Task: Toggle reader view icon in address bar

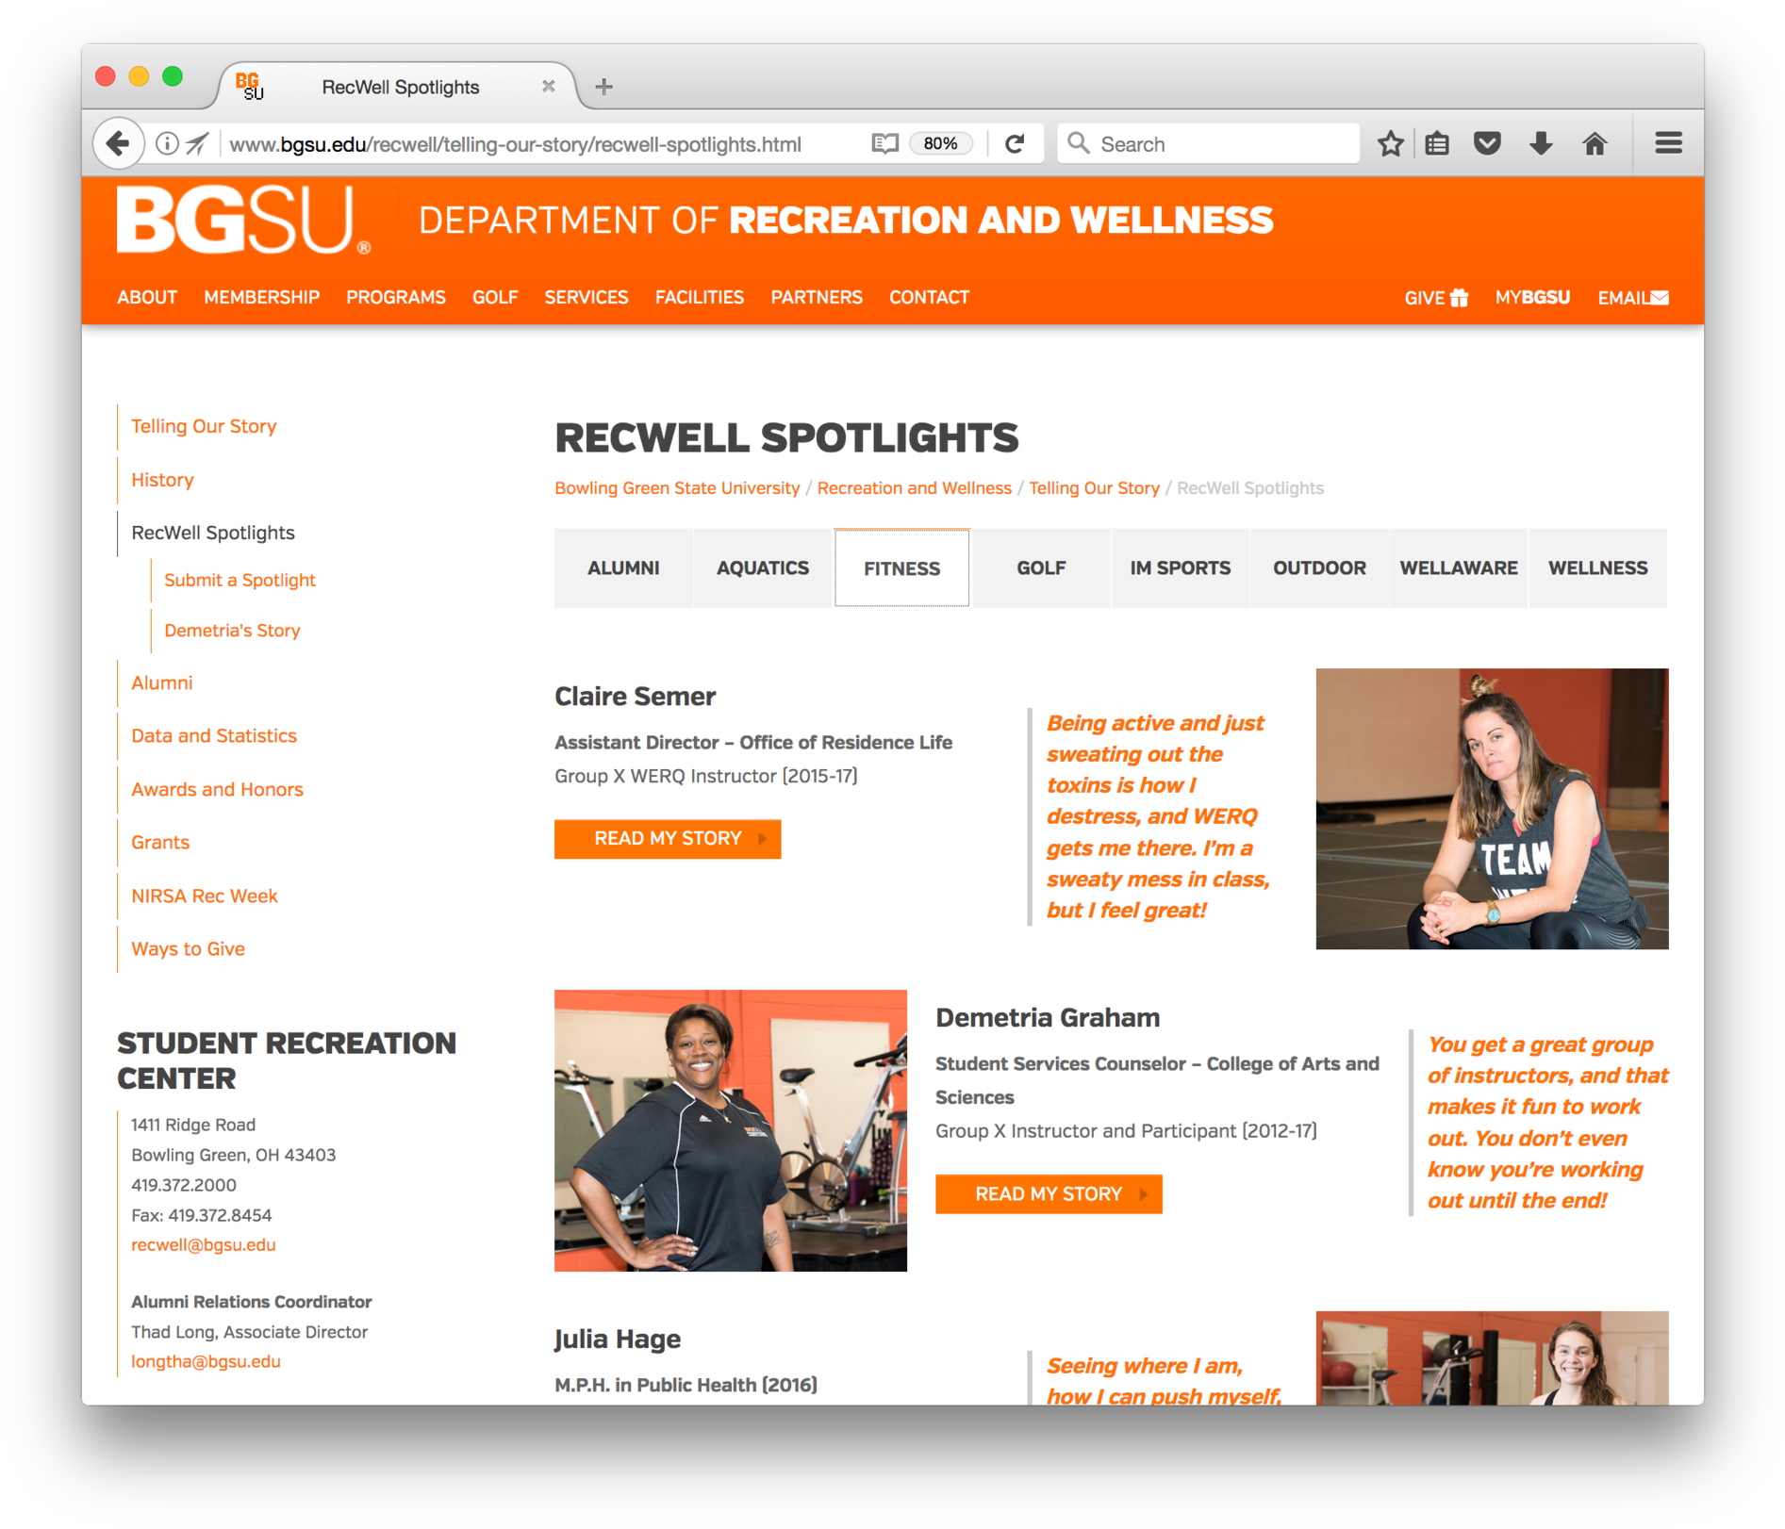Action: coord(884,144)
